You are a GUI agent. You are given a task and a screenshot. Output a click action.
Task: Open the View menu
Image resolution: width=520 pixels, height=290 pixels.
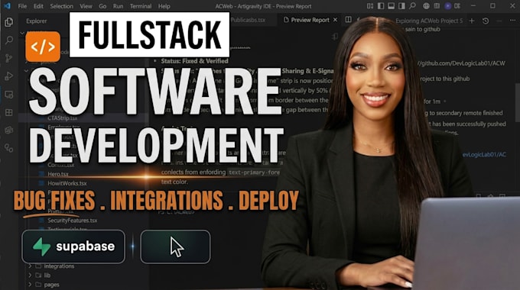(x=86, y=6)
